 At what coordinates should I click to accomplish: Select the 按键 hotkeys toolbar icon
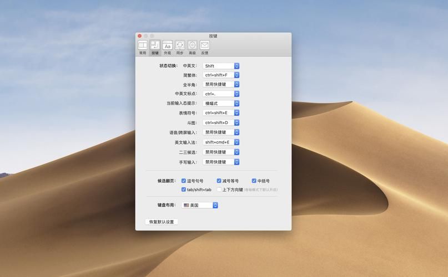tap(155, 48)
